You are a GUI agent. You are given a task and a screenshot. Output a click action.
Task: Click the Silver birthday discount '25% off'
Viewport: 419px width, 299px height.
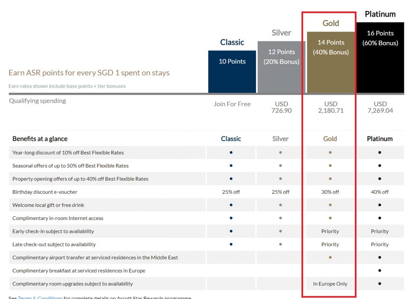(x=280, y=192)
